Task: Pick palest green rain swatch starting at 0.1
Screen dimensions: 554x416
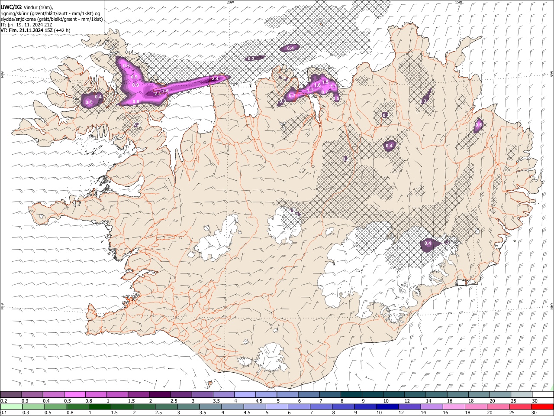Action: 11,406
